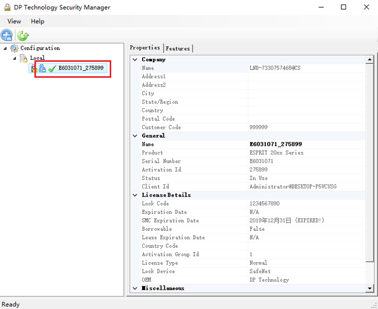
Task: Click the green refresh toolbar icon
Action: (x=23, y=36)
